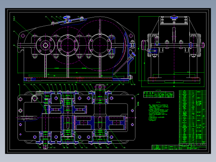The width and height of the screenshot is (216, 162).
Task: Click the inclined oil dipstick in front view
Action: 124,64
